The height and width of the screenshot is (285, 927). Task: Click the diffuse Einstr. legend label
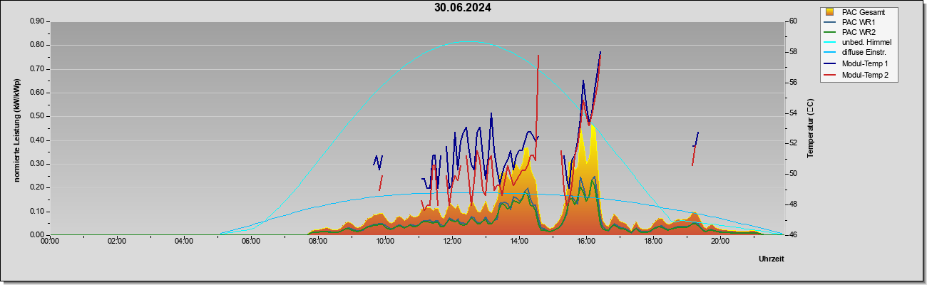[865, 53]
